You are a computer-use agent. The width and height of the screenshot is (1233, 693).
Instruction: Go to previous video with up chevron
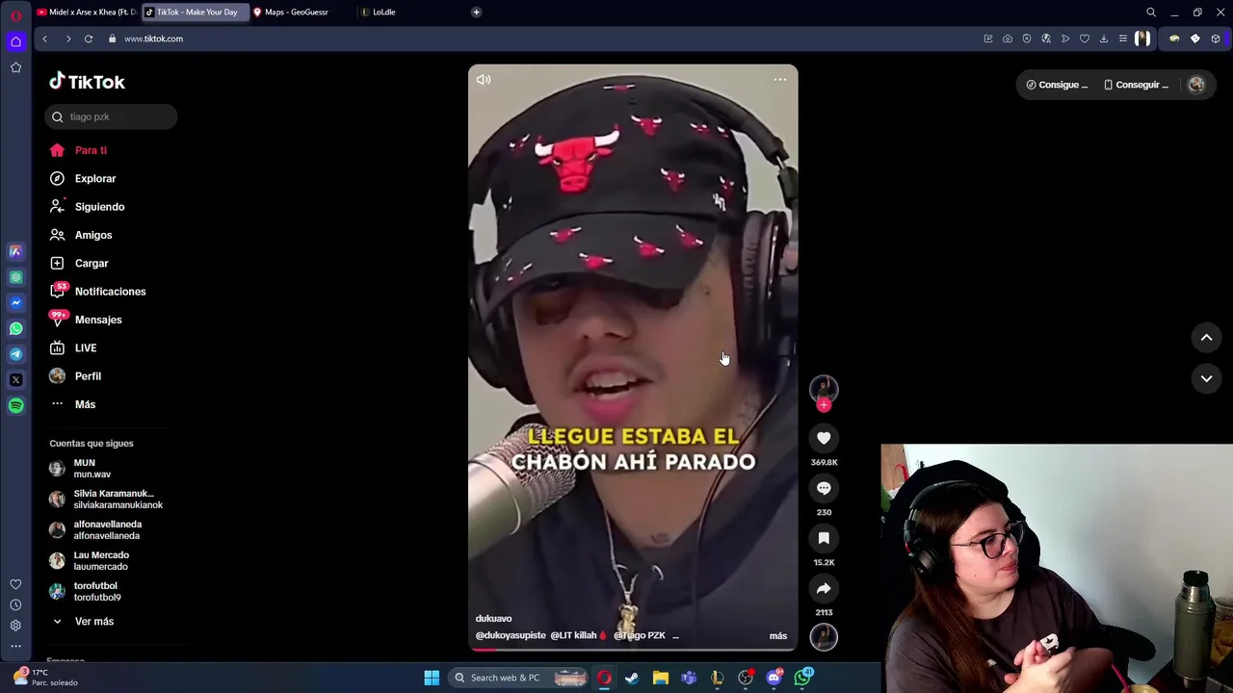tap(1206, 338)
